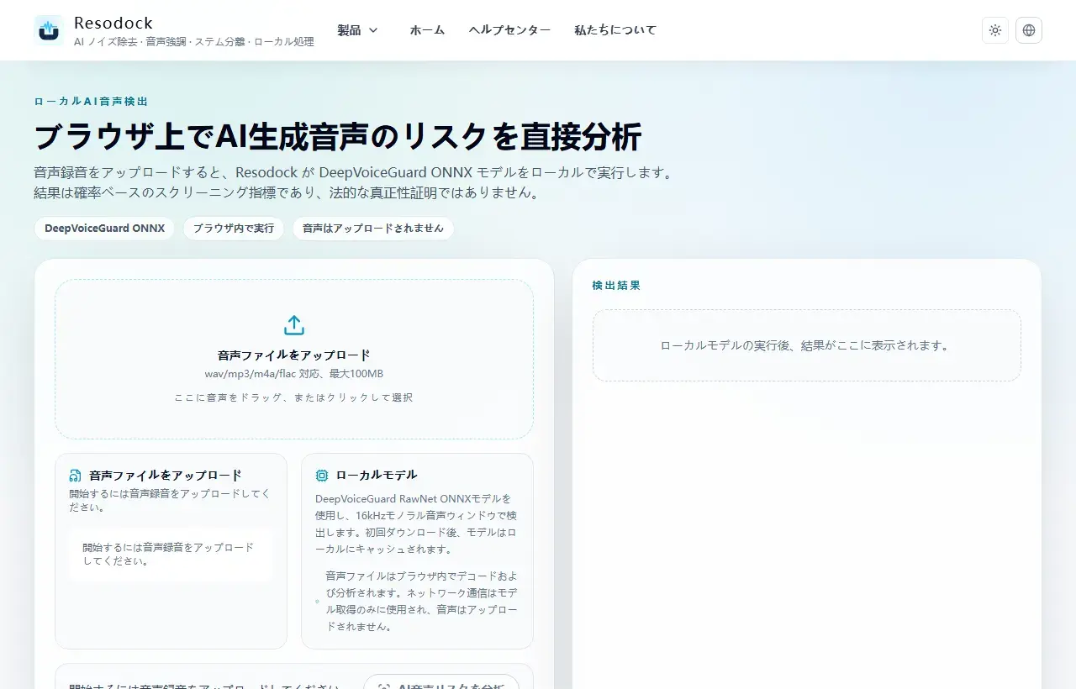Open the language selector globe icon

coord(1029,30)
